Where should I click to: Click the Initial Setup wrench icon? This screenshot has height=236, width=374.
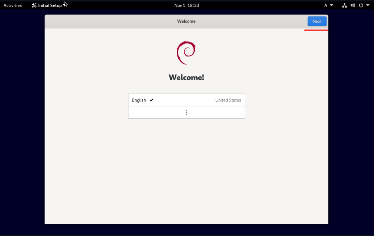click(x=34, y=5)
